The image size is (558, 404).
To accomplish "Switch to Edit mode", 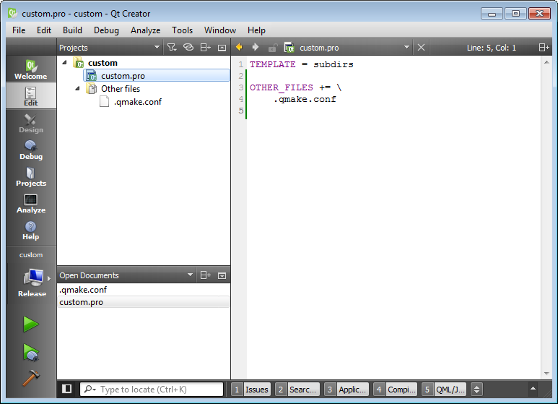I will tap(31, 96).
